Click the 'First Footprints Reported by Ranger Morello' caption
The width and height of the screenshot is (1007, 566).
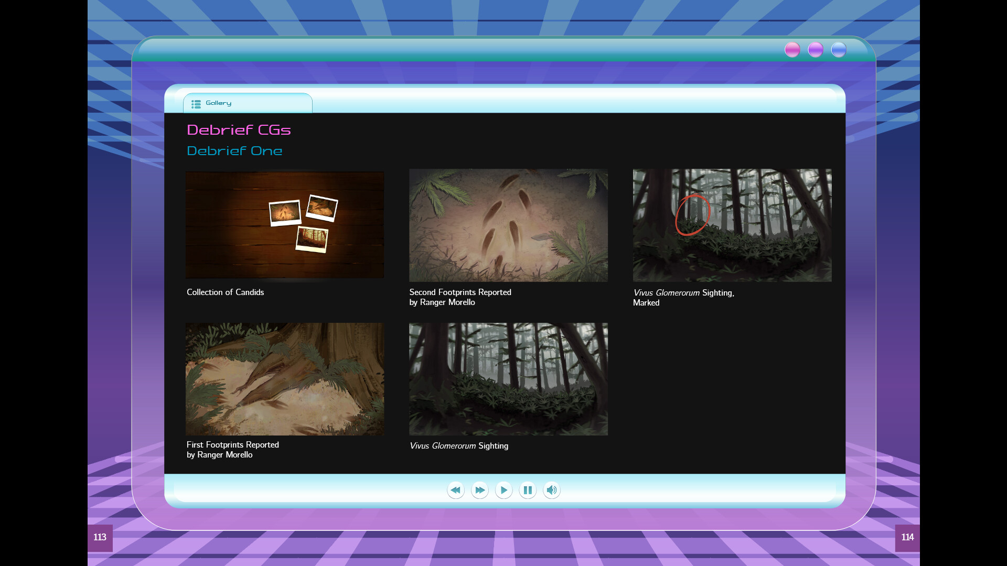232,450
